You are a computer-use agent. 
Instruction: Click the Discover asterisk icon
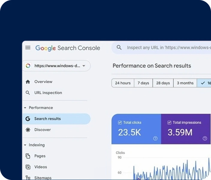pyautogui.click(x=28, y=130)
